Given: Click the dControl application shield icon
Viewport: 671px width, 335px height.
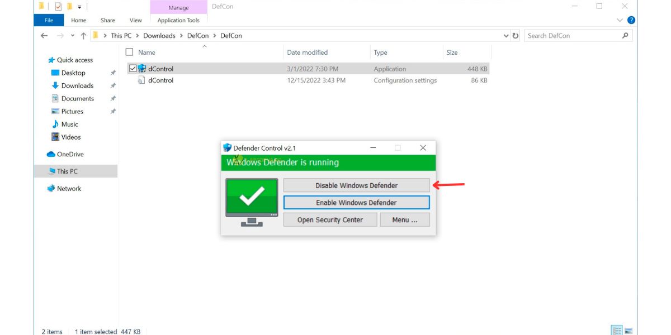Looking at the screenshot, I should tap(142, 69).
